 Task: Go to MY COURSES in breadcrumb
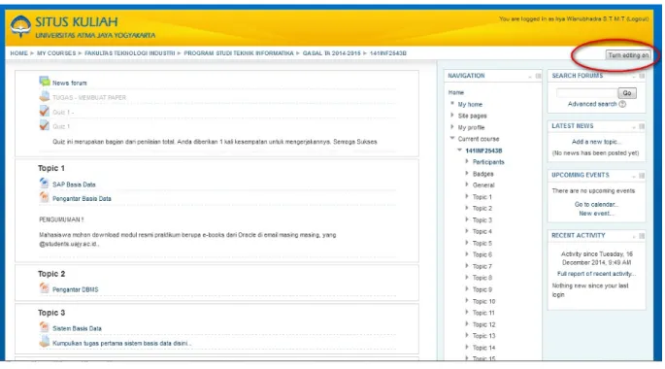56,53
